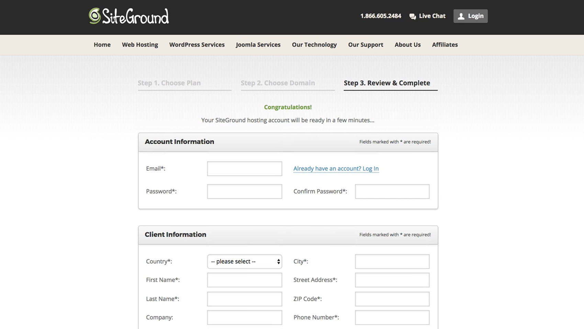Focus the City input field
The width and height of the screenshot is (584, 329).
[392, 261]
